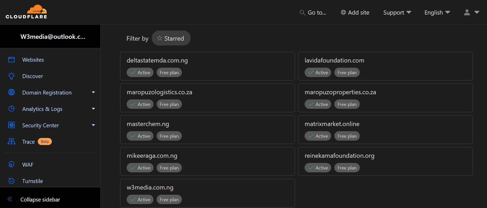Select Domain Registration menu item
Screen dimensions: 487x208
(x=47, y=92)
